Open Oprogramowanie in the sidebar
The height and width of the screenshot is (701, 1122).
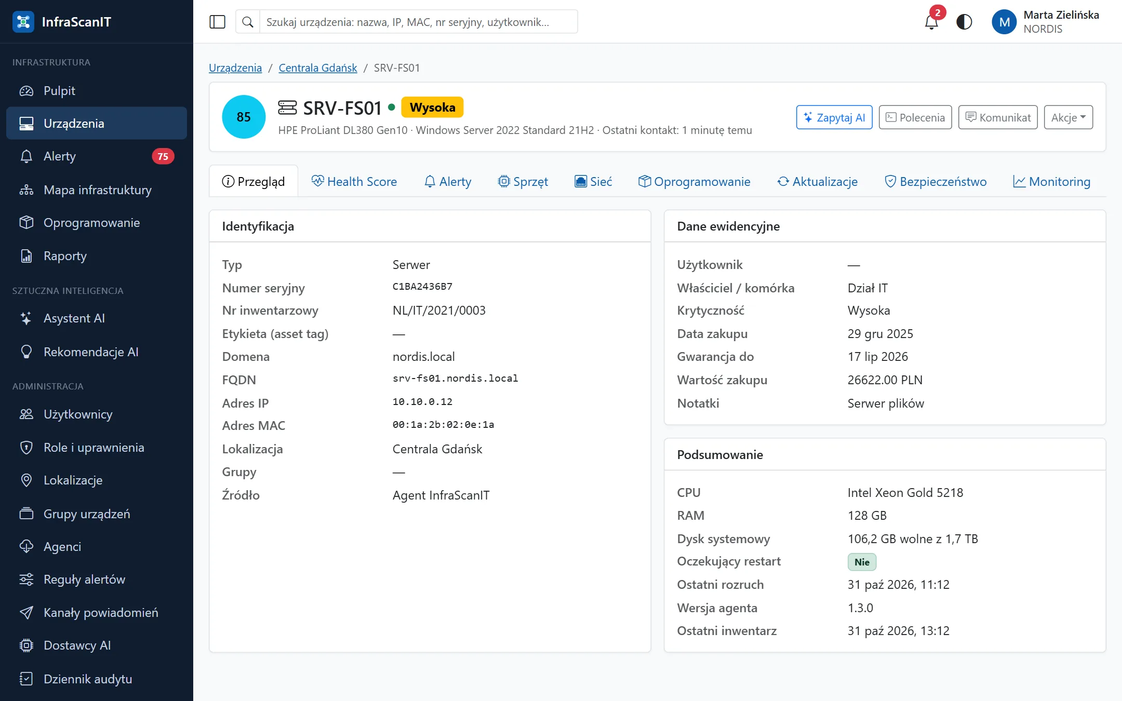97,223
